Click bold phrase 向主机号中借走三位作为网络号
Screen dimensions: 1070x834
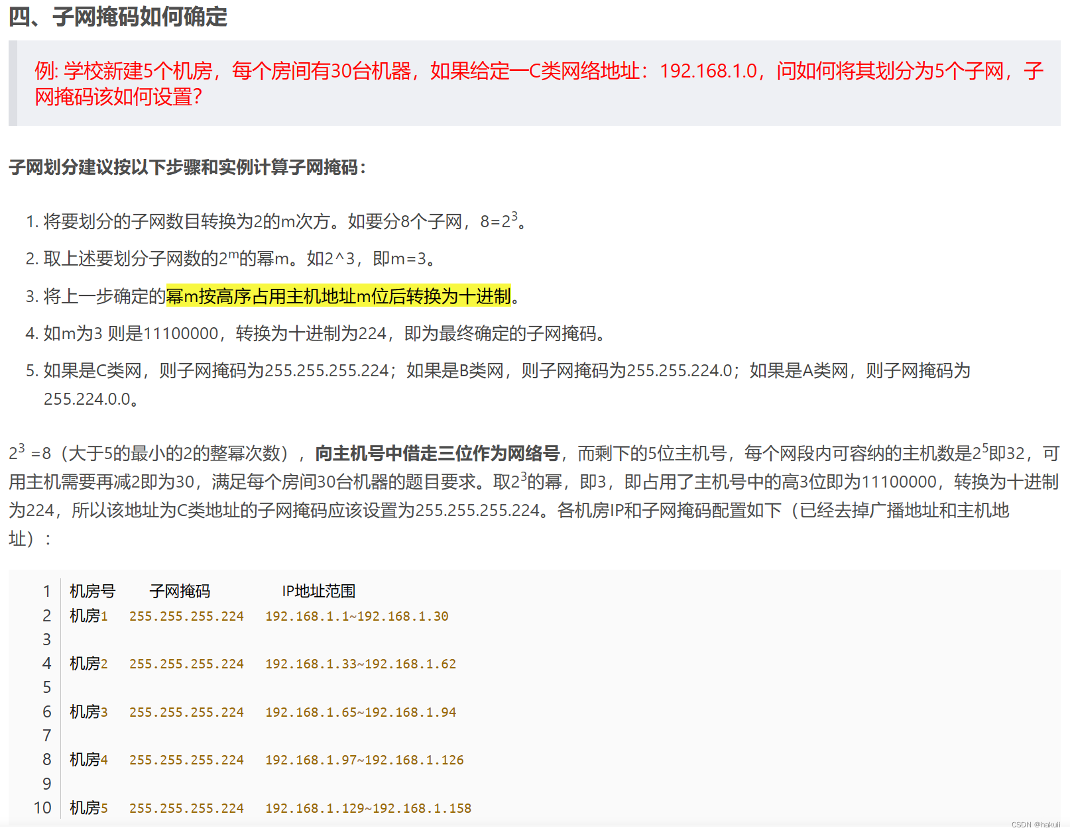click(438, 453)
